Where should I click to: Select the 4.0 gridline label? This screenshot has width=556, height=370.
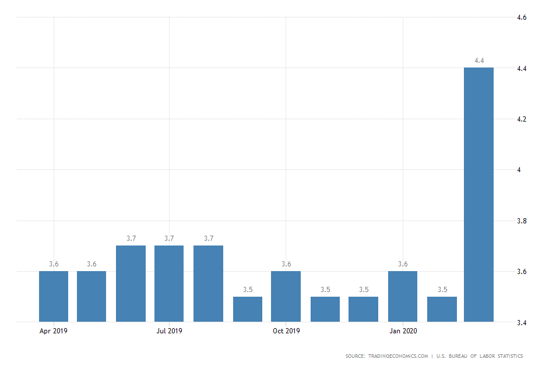click(x=518, y=170)
